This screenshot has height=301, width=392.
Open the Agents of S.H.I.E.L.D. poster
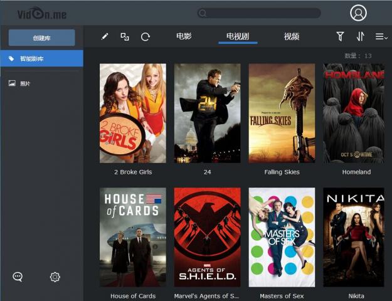pyautogui.click(x=207, y=237)
